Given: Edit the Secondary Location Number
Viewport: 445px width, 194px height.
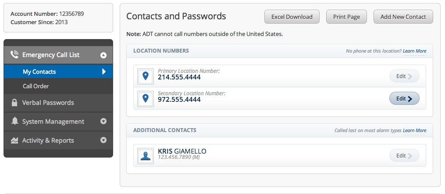Looking at the screenshot, I should tap(404, 99).
